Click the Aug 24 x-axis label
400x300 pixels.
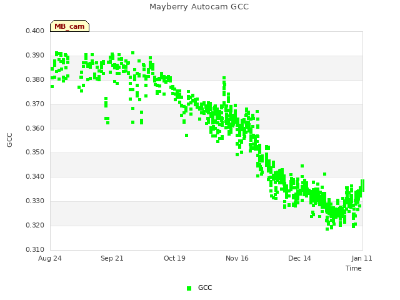click(x=50, y=258)
